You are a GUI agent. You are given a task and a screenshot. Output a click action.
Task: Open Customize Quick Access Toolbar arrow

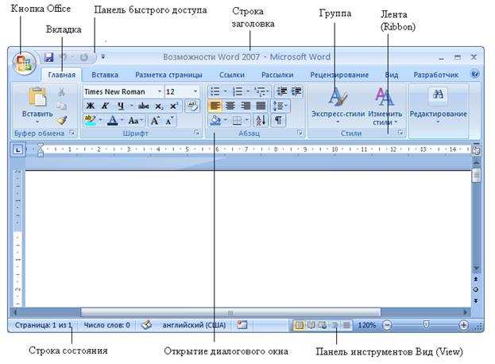(103, 57)
